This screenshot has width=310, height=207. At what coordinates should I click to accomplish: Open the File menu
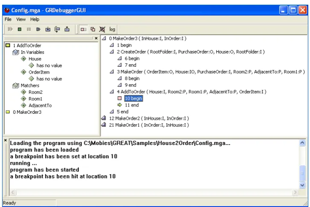(x=8, y=19)
